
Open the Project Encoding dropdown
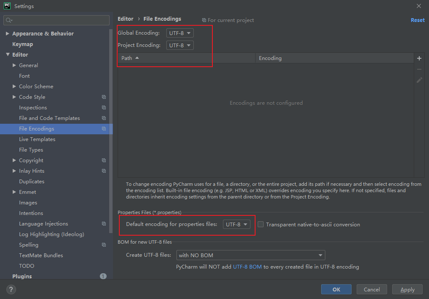pyautogui.click(x=180, y=45)
